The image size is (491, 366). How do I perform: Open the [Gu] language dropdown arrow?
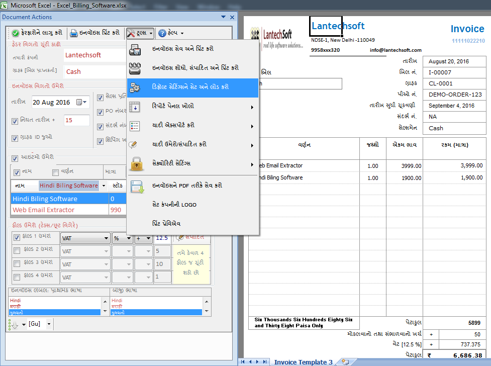tap(49, 324)
